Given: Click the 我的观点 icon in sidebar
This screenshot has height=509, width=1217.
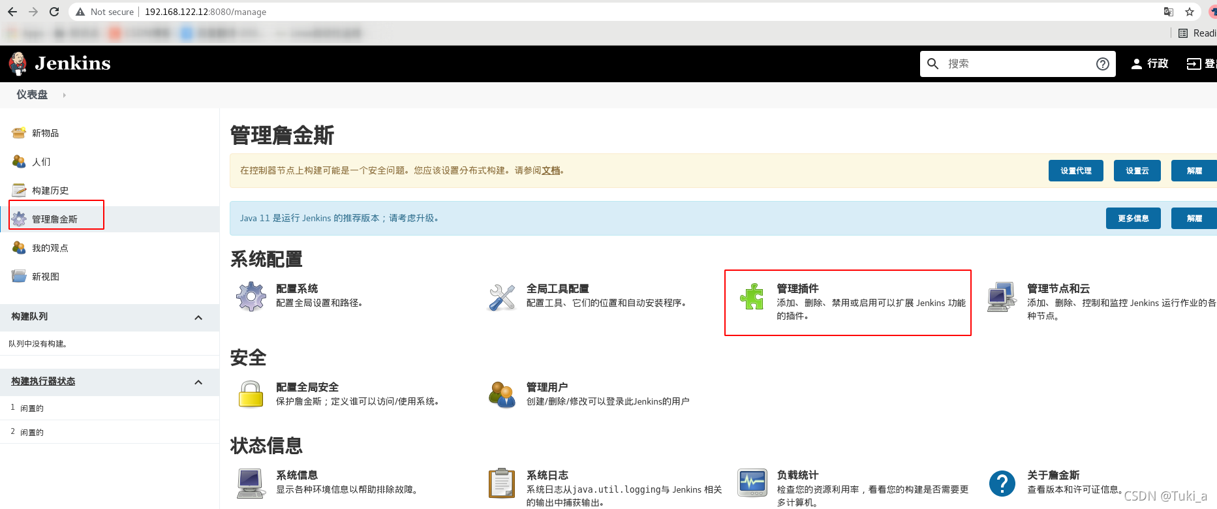Looking at the screenshot, I should pyautogui.click(x=19, y=248).
